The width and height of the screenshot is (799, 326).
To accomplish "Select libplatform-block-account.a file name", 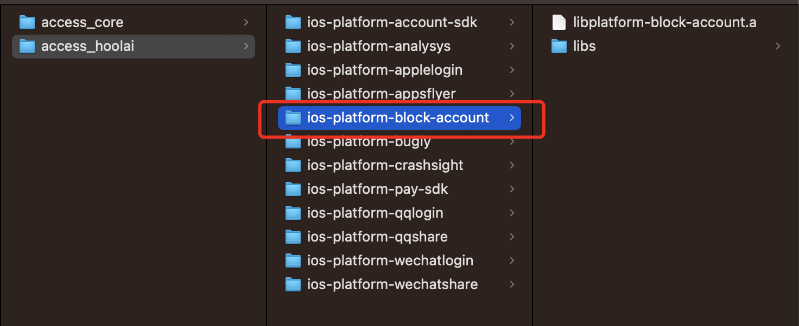I will coord(664,22).
